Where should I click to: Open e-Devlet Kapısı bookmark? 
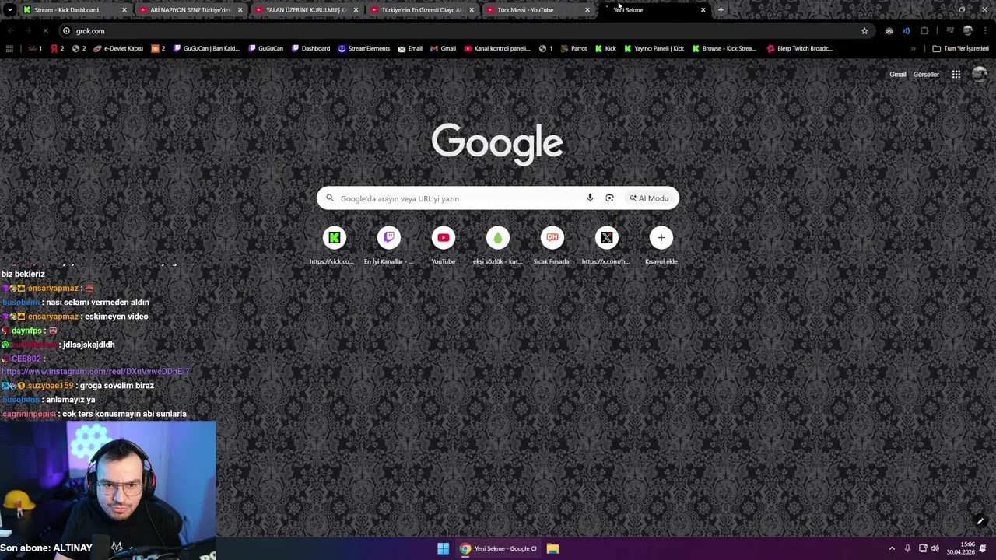118,48
